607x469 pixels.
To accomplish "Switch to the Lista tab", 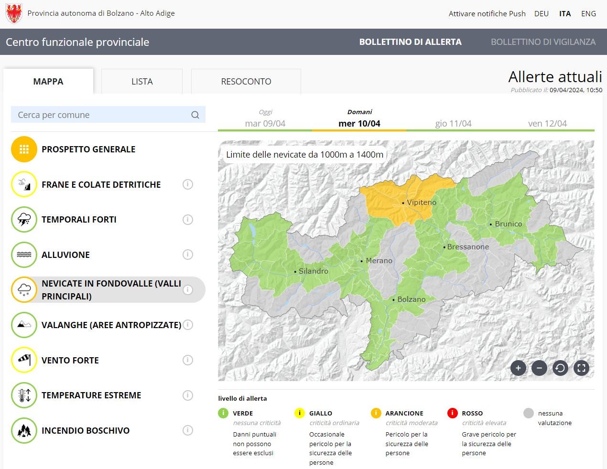I will point(141,81).
